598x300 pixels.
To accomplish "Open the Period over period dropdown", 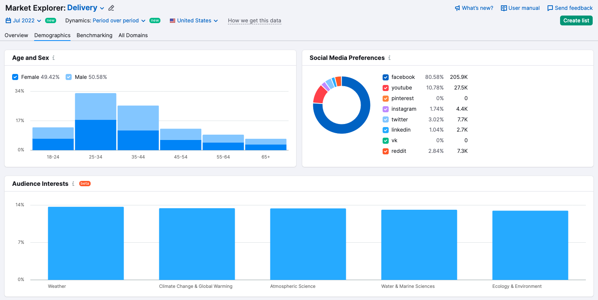I will [119, 20].
